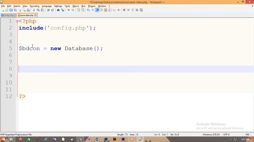Click the Print toolbar icon
The width and height of the screenshot is (254, 142).
[x=28, y=10]
